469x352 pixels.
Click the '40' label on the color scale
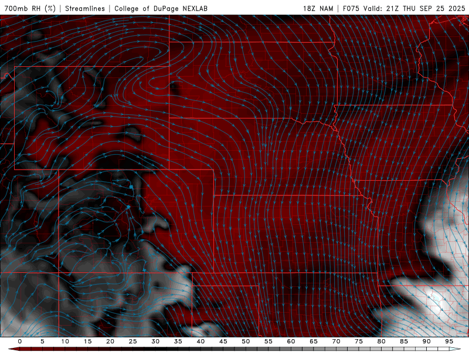[200, 341]
